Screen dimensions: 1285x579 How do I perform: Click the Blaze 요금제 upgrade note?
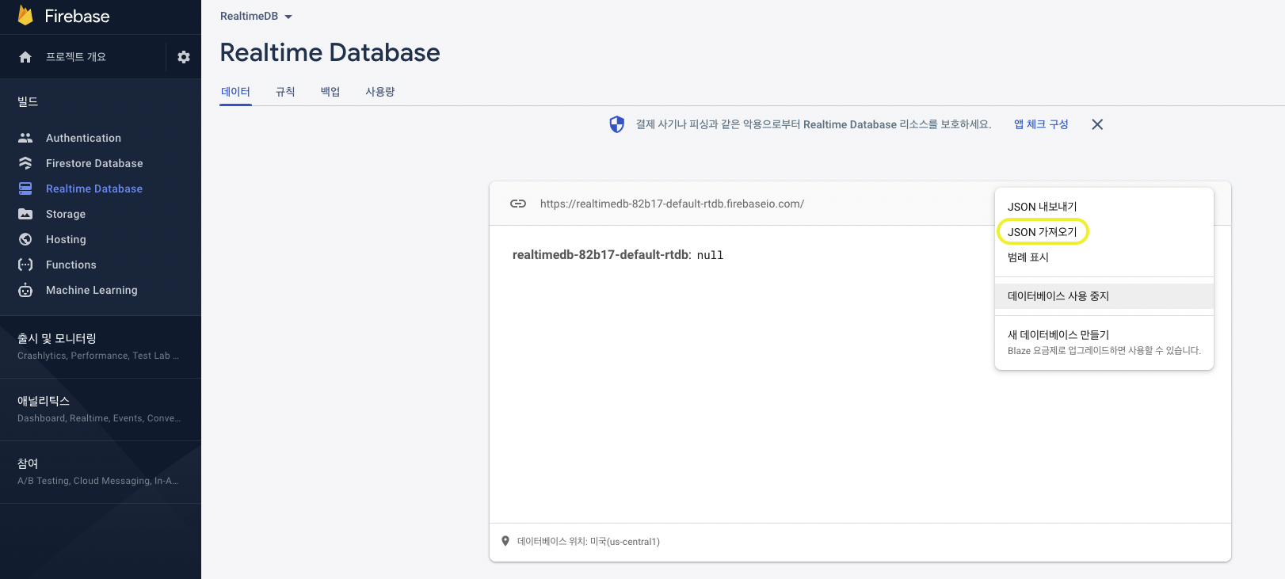point(1104,351)
